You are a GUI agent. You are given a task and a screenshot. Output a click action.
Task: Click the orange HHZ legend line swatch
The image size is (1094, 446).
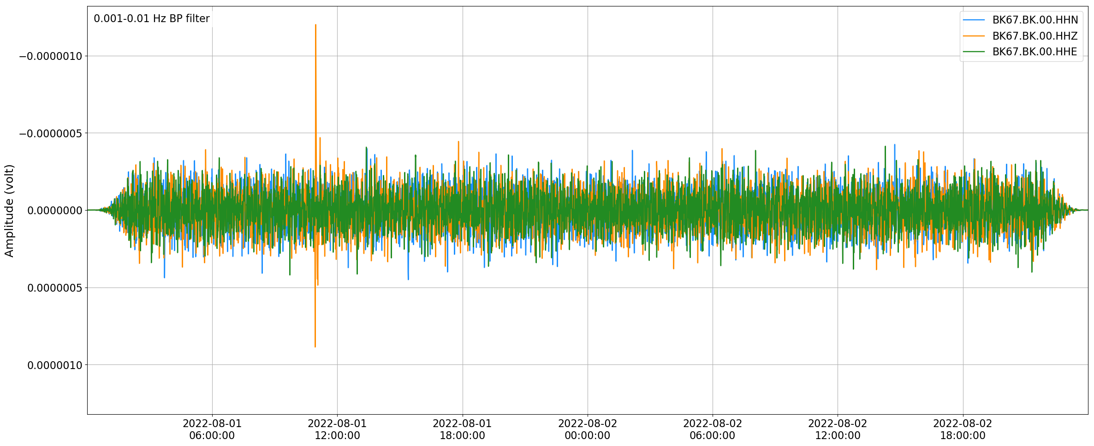[974, 36]
